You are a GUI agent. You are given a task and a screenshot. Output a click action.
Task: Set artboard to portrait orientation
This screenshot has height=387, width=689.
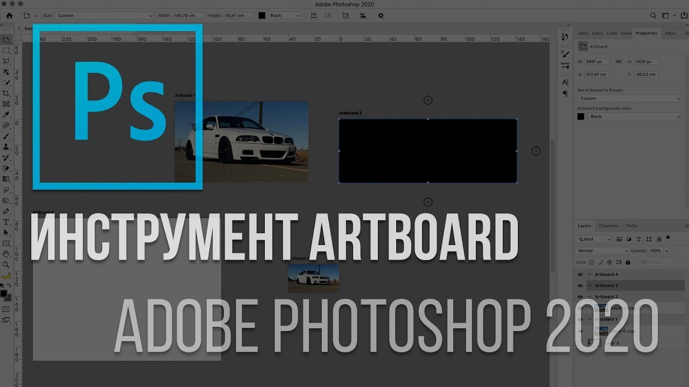(x=314, y=16)
